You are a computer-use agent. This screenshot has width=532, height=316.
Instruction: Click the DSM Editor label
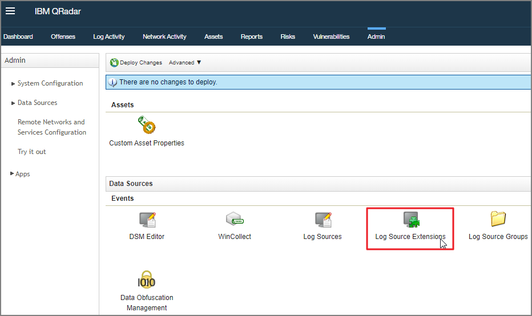click(x=147, y=237)
